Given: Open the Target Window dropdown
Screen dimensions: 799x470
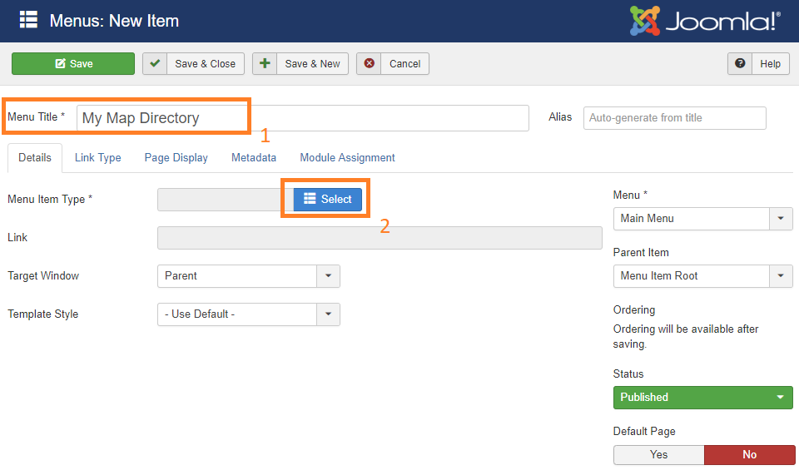Looking at the screenshot, I should [249, 276].
